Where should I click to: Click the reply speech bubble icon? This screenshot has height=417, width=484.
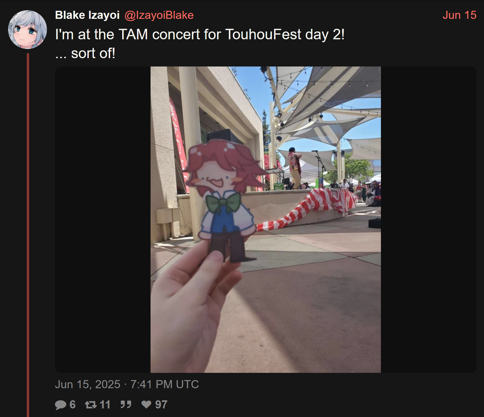pos(60,405)
